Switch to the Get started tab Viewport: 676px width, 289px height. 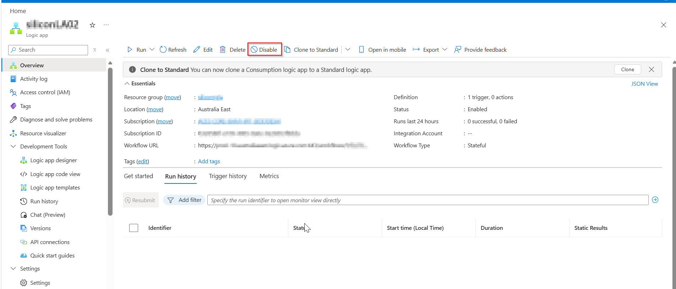(138, 176)
